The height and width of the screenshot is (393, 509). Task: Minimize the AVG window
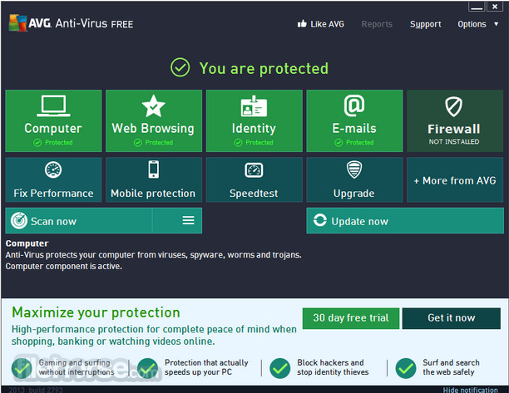click(477, 7)
